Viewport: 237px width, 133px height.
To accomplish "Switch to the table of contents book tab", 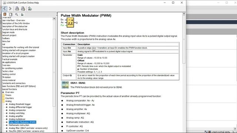I will tap(5, 14).
